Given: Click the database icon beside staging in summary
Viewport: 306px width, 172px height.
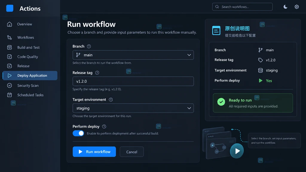Looking at the screenshot, I should (260, 70).
